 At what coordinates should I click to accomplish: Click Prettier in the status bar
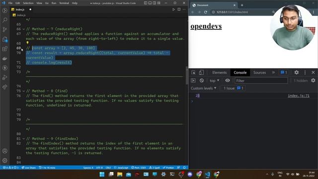click(168, 168)
